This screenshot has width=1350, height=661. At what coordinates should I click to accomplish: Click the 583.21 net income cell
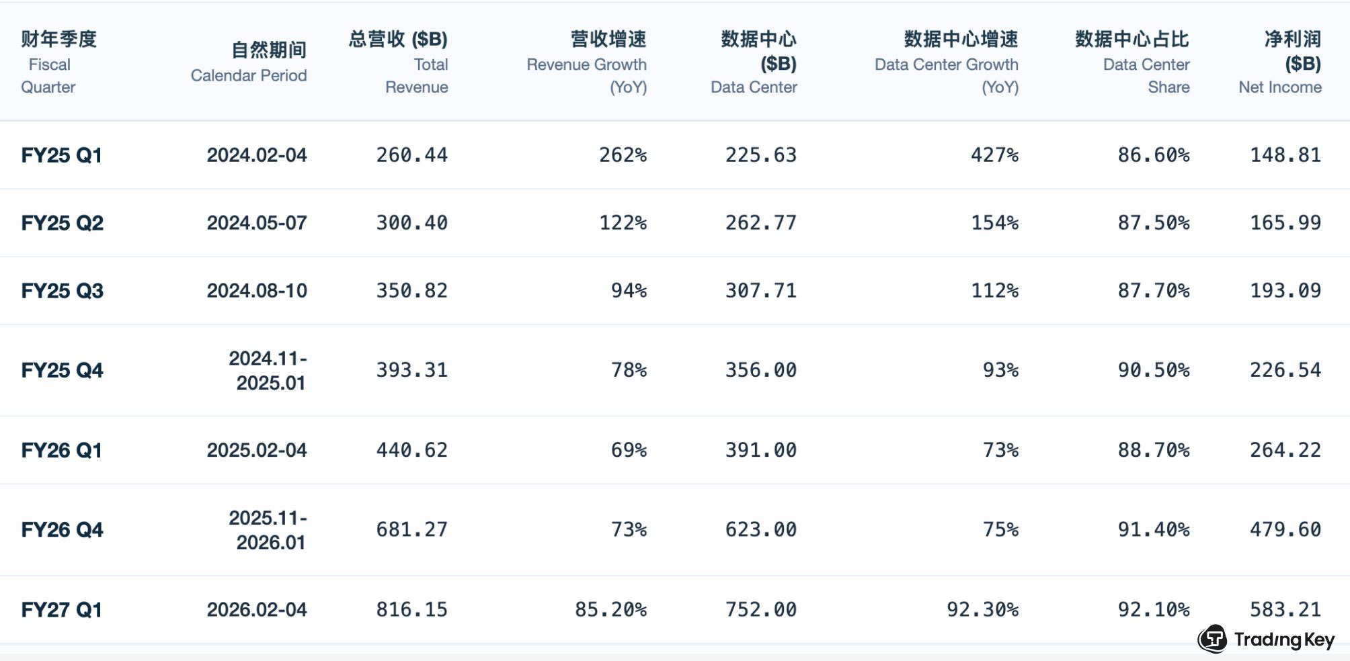tap(1285, 610)
